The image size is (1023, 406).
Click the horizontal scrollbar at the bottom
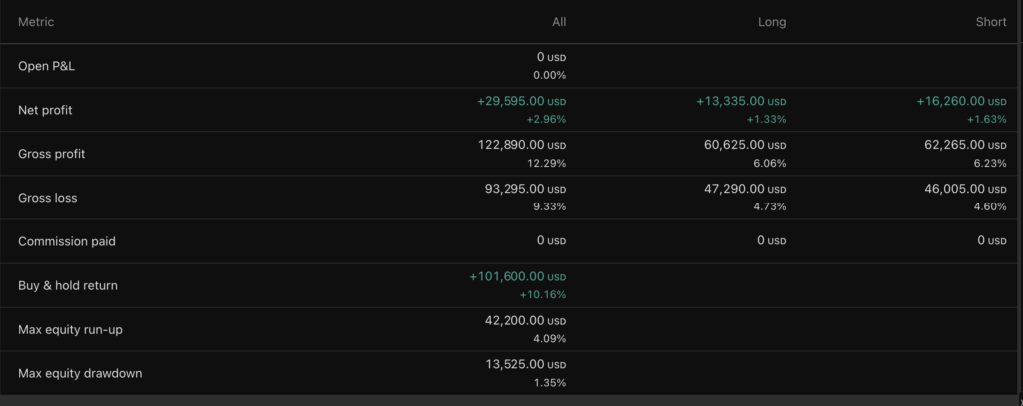click(500, 400)
